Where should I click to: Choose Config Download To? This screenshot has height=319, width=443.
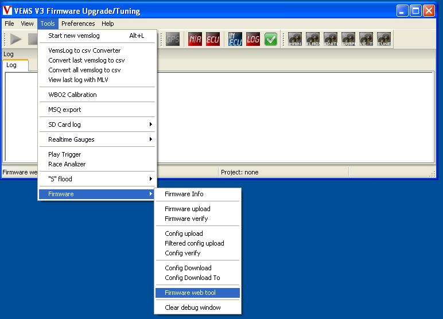coord(197,278)
